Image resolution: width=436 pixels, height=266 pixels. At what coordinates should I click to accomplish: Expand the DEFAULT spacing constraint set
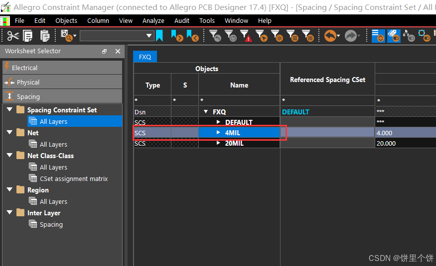pyautogui.click(x=218, y=122)
